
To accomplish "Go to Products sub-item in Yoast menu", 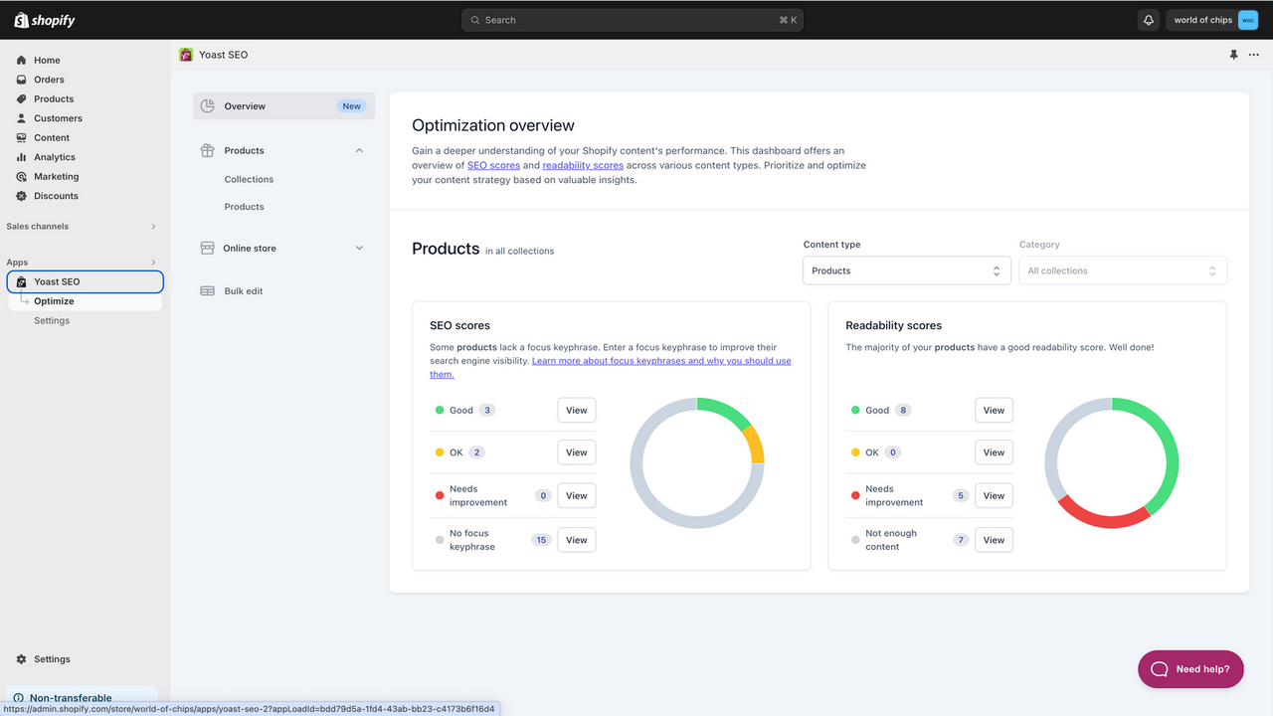I will 244,207.
